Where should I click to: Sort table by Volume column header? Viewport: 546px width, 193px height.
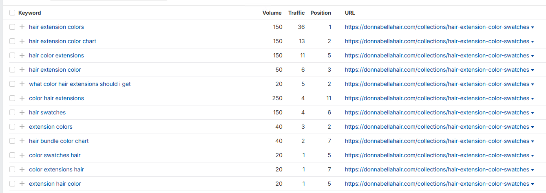[272, 13]
